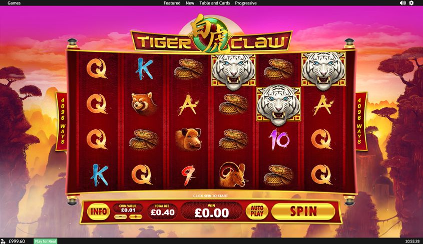Select the purple 10 symbol
The width and height of the screenshot is (423, 244).
[x=279, y=139]
